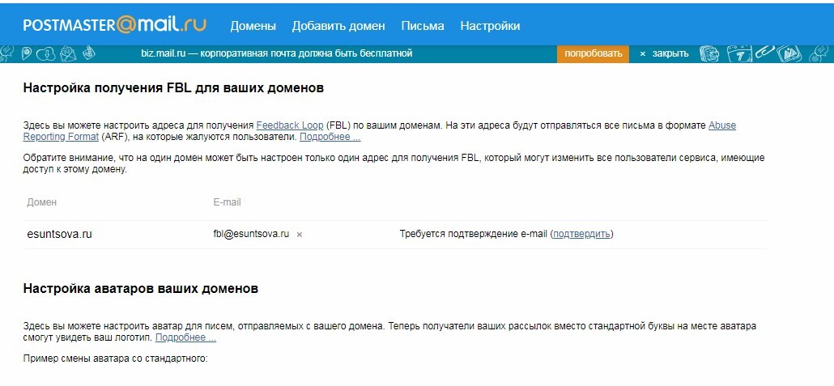Click the Postmaster@mail.ru logo
The image size is (834, 386).
tap(114, 25)
